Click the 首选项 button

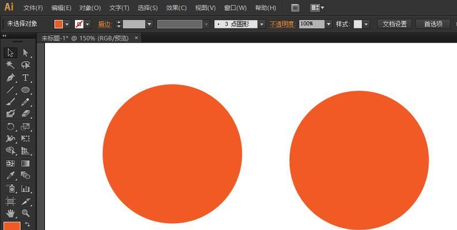433,24
